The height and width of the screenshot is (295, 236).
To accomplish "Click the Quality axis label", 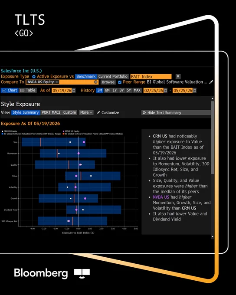I will [x=14, y=165].
